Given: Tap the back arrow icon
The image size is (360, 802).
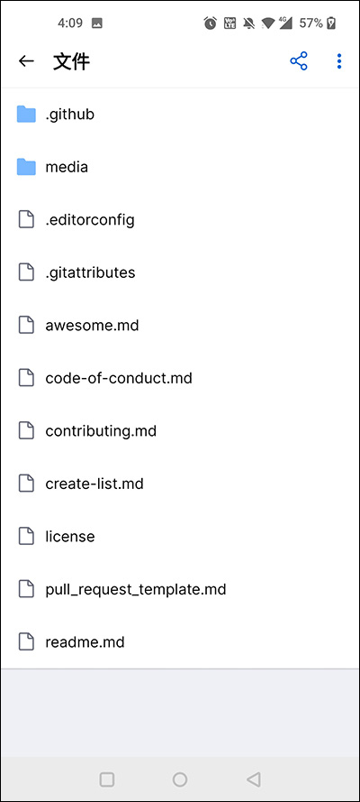Looking at the screenshot, I should 26,61.
